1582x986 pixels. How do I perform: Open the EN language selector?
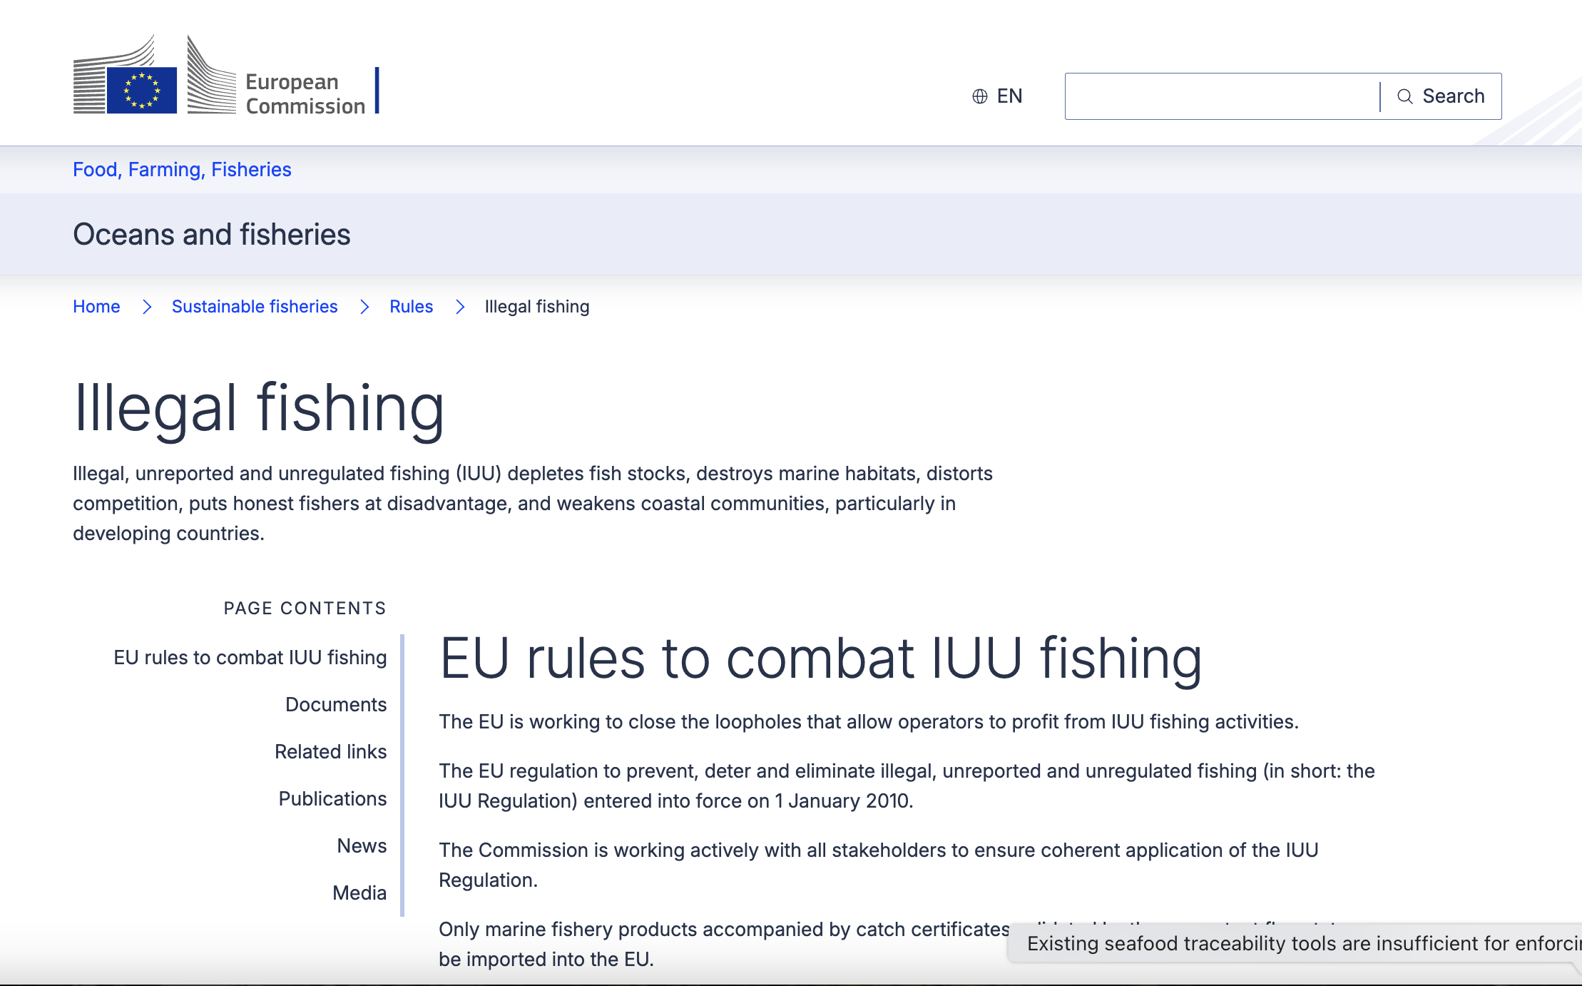pyautogui.click(x=1009, y=96)
